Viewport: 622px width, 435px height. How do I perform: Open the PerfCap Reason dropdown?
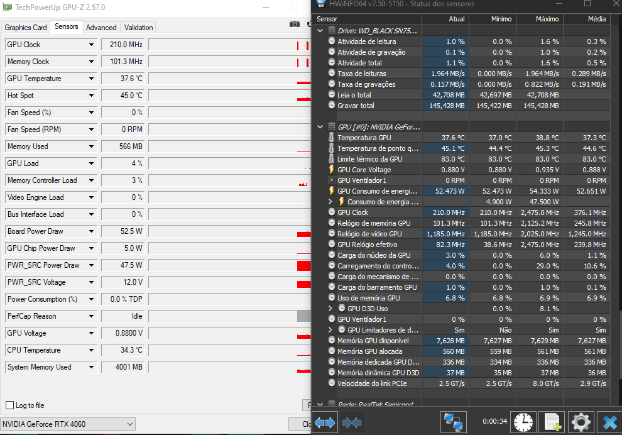pyautogui.click(x=91, y=316)
